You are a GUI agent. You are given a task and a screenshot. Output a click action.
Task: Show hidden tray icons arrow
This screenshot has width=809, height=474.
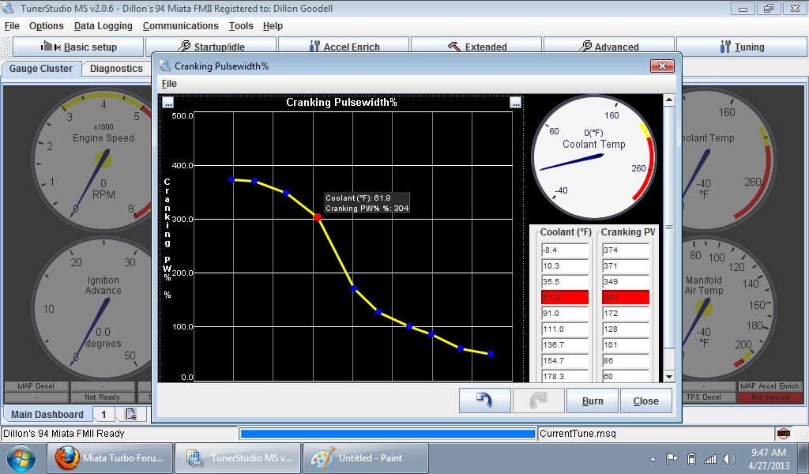653,458
